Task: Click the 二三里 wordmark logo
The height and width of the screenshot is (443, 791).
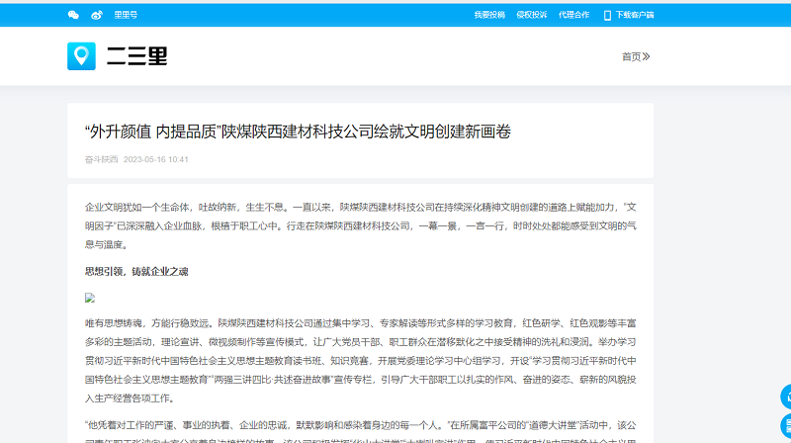Action: (x=137, y=56)
